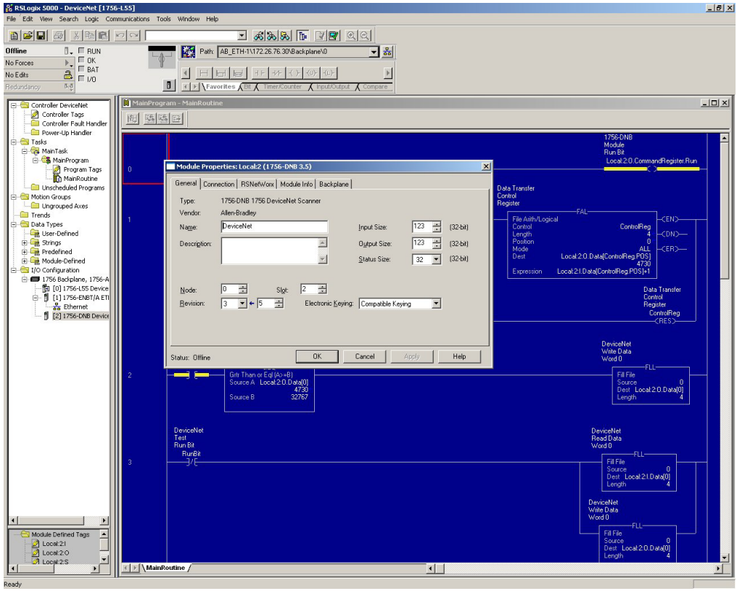Screen dimensions: 737x591
Task: Click the Paste clipboard icon
Action: tap(104, 36)
